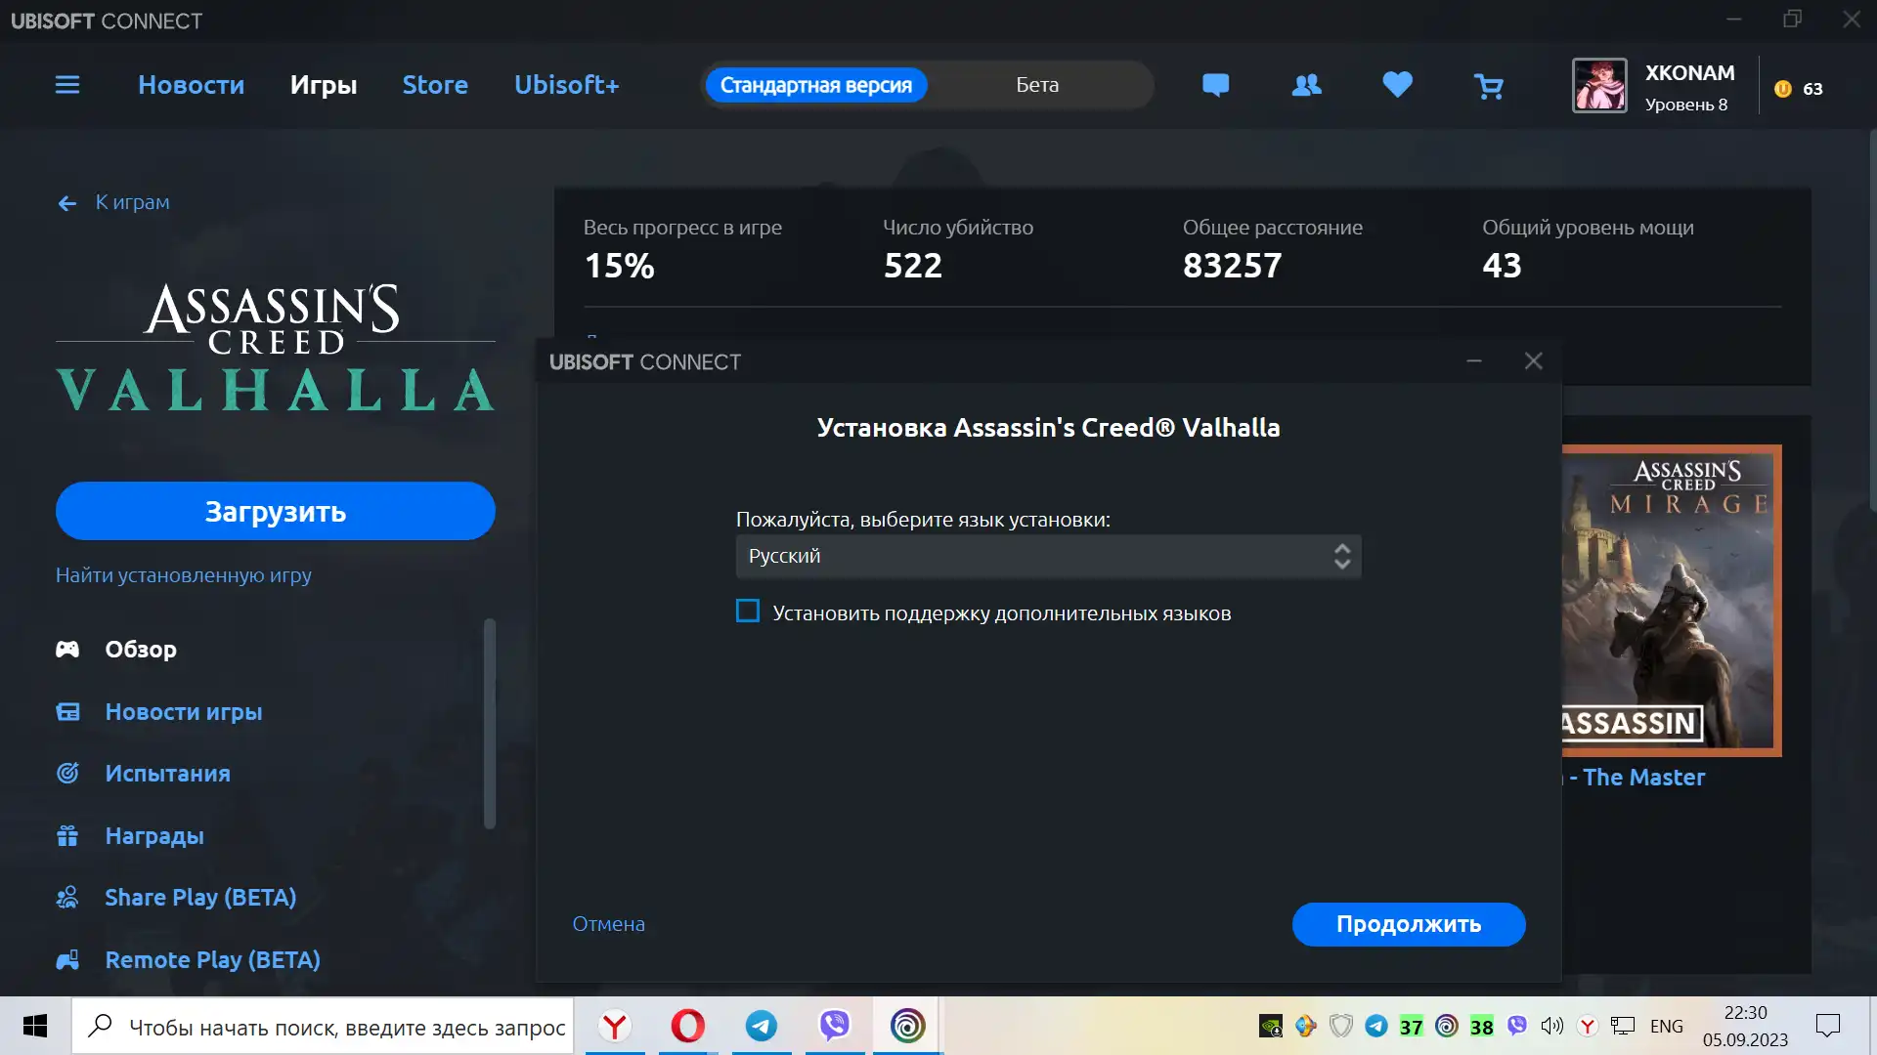This screenshot has height=1055, width=1877.
Task: Switch the ENG input language indicator
Action: tap(1667, 1026)
